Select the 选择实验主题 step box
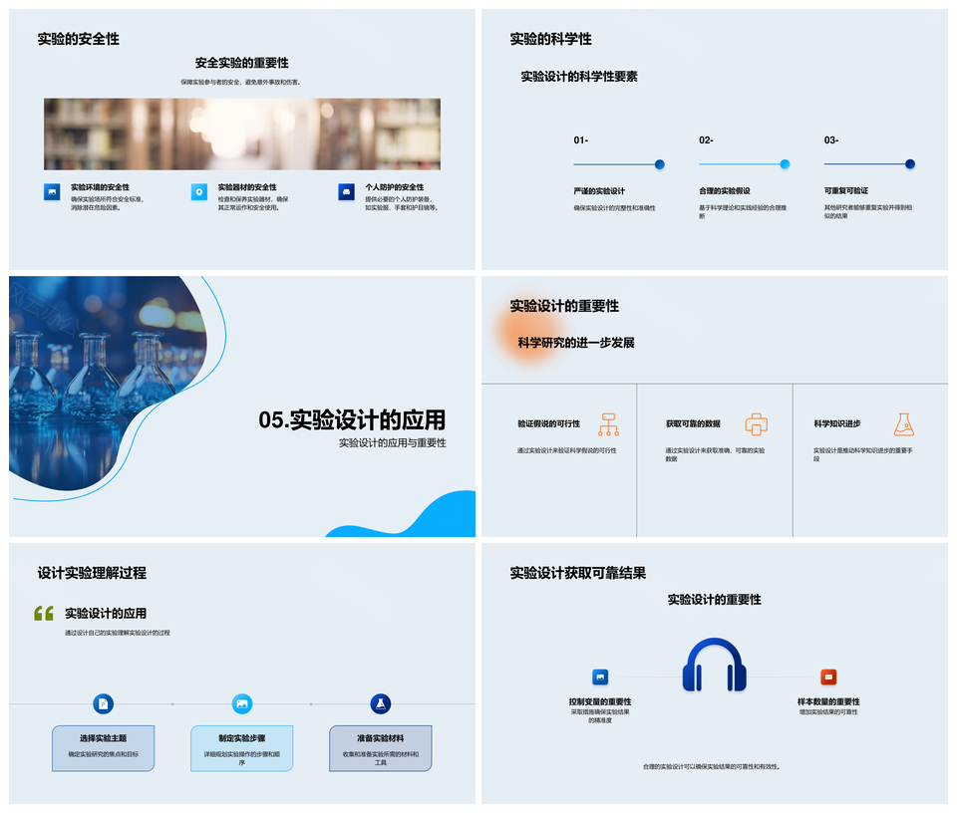957x813 pixels. [x=103, y=747]
